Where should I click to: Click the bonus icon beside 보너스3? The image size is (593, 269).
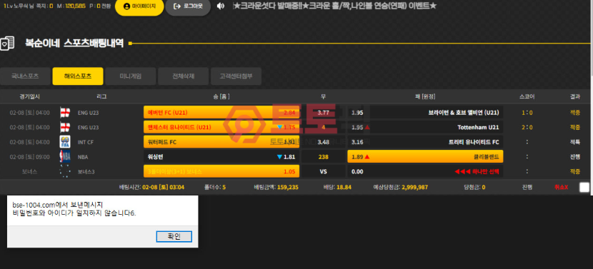point(65,171)
